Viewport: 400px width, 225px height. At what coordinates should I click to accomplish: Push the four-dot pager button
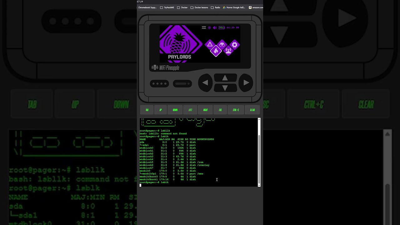(x=159, y=84)
